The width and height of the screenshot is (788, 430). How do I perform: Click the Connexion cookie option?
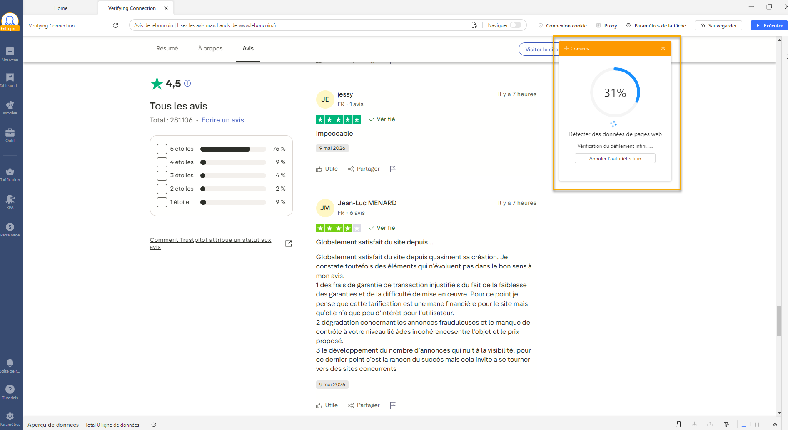[x=562, y=25]
